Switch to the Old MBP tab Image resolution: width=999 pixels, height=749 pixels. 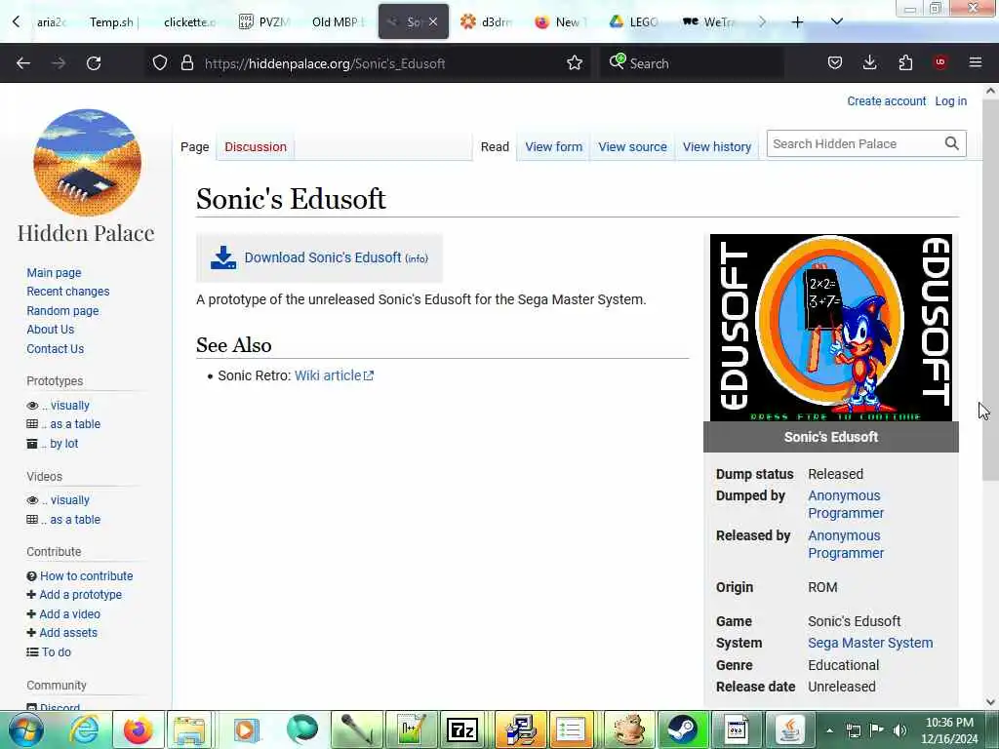click(x=338, y=22)
